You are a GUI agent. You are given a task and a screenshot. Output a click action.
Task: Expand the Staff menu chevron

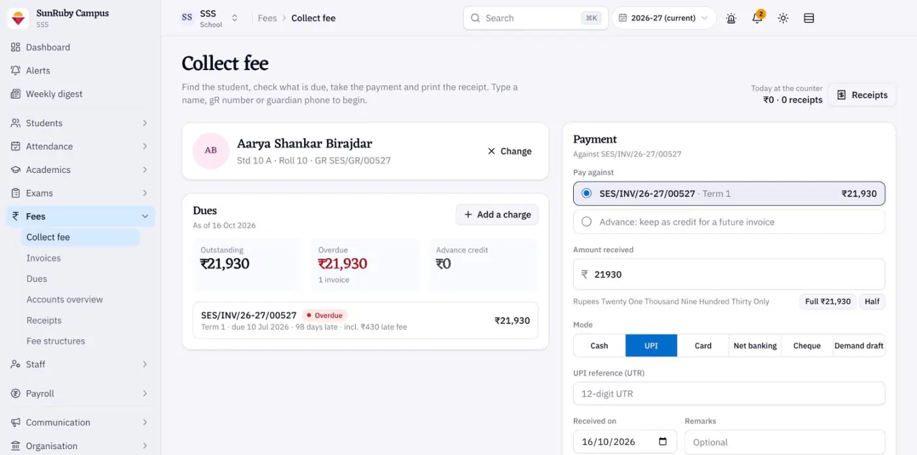(x=145, y=365)
